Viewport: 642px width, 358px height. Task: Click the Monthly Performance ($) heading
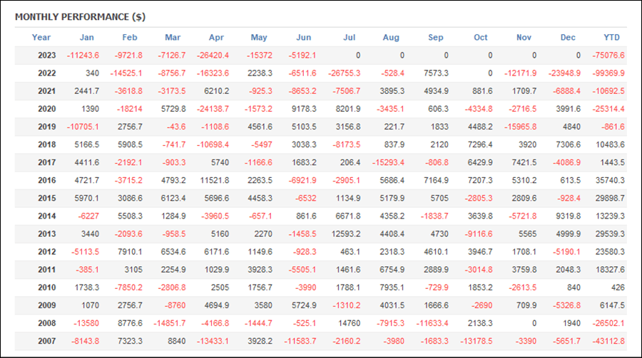click(80, 17)
